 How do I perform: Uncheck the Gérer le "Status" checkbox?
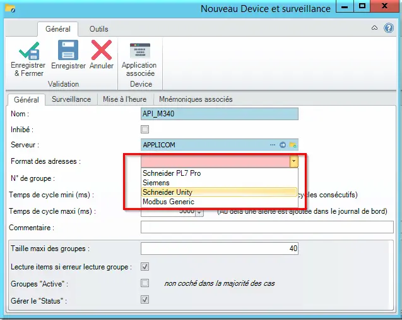coord(145,300)
